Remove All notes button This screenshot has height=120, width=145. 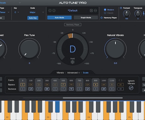pos(120,89)
